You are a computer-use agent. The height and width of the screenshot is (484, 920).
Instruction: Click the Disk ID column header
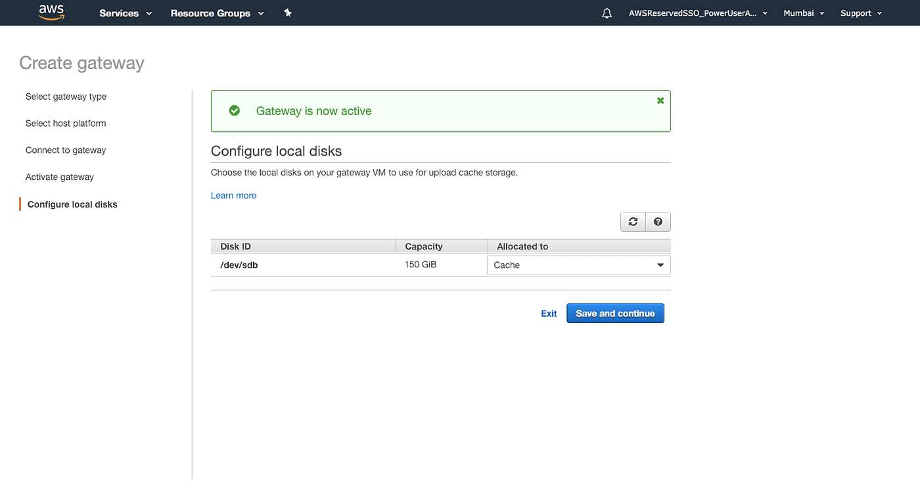click(235, 246)
